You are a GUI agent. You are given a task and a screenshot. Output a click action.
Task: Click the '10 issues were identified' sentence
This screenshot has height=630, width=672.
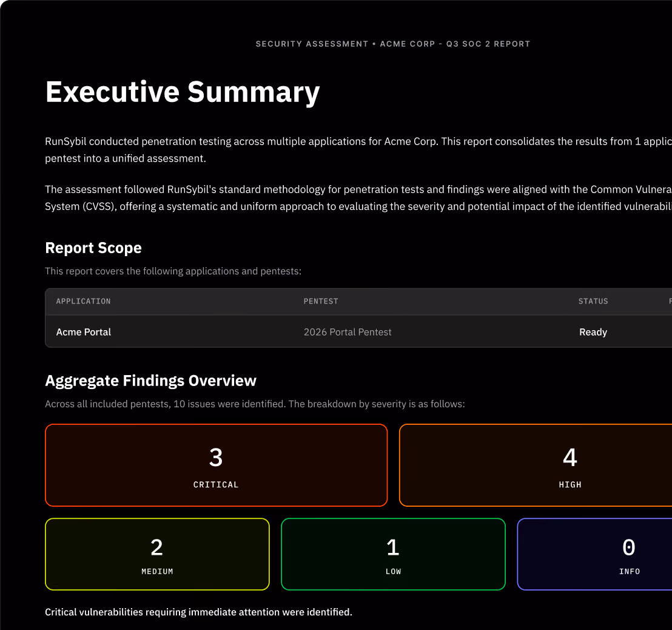(255, 404)
